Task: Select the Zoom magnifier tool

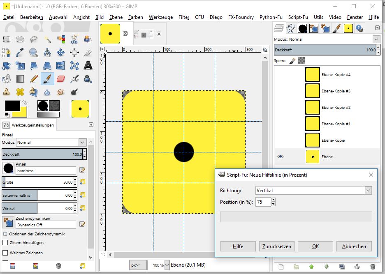Action: click(34, 53)
